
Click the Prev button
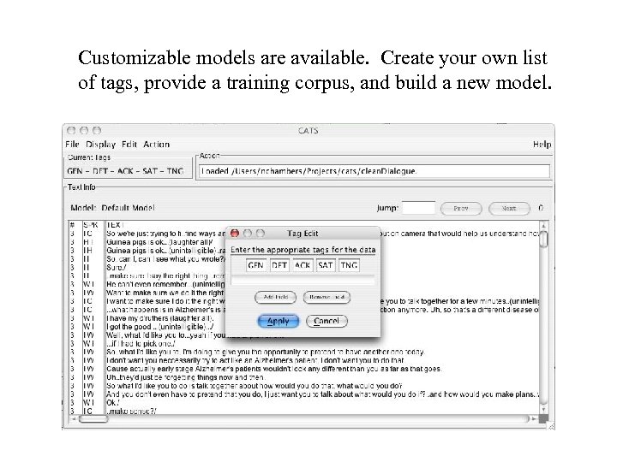coord(461,208)
